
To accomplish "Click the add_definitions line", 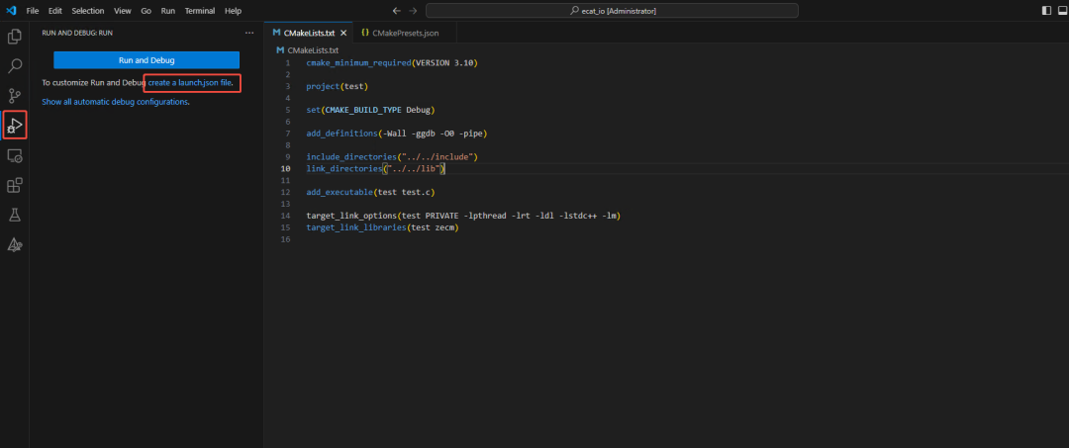I will [397, 134].
